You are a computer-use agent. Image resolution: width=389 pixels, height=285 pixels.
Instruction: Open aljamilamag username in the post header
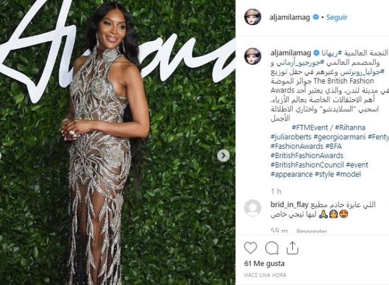click(x=290, y=17)
